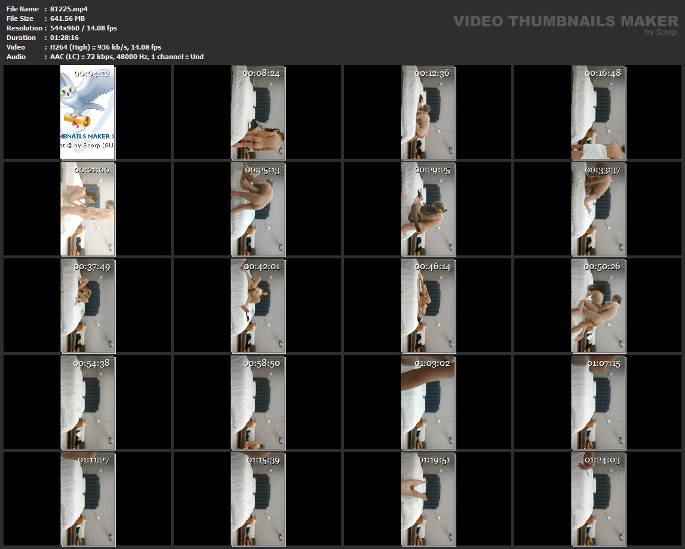Click the Video Thumbnails Maker watermark logo
685x549 pixels.
(565, 21)
